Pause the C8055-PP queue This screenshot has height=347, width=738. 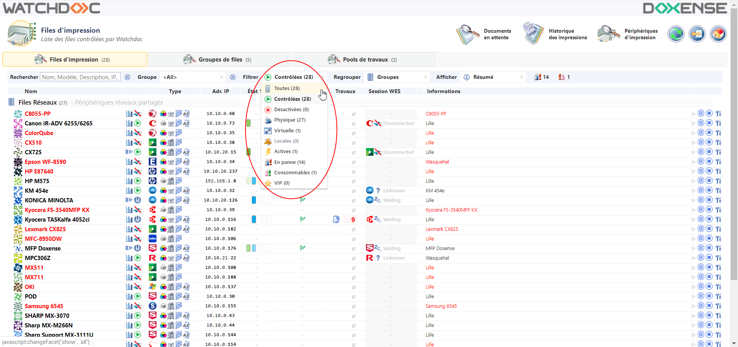coord(701,113)
